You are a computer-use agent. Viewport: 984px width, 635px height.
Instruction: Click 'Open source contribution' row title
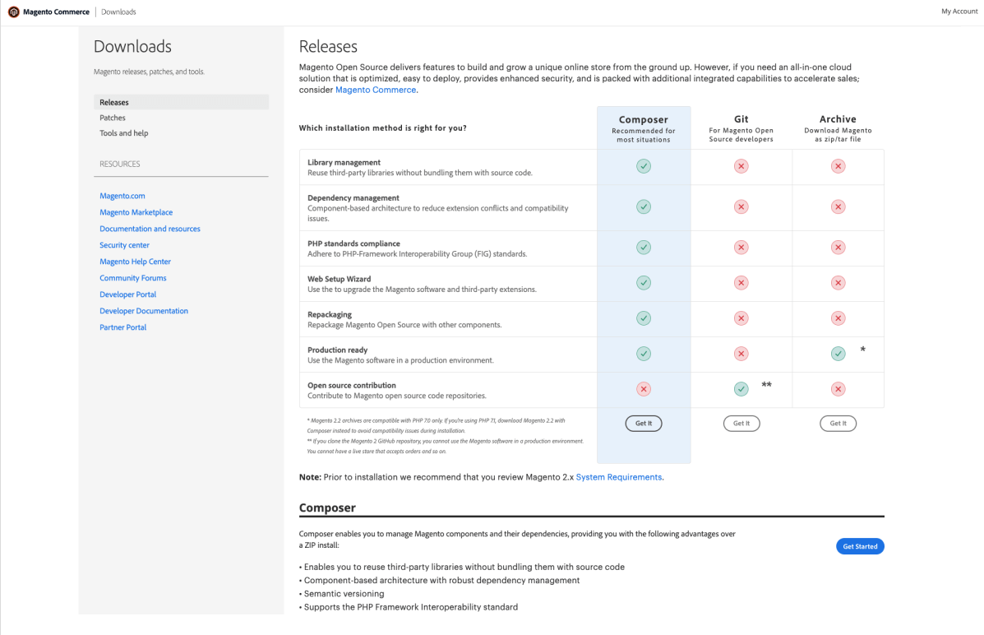pos(352,386)
